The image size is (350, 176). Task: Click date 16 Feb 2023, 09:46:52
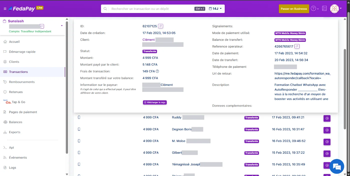289,141
